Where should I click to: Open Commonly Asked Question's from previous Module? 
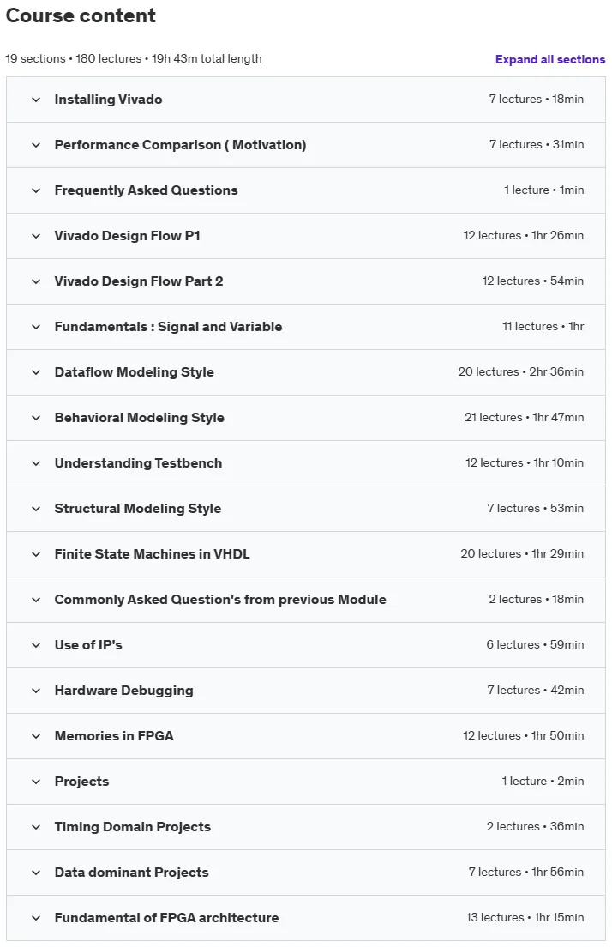[306, 600]
